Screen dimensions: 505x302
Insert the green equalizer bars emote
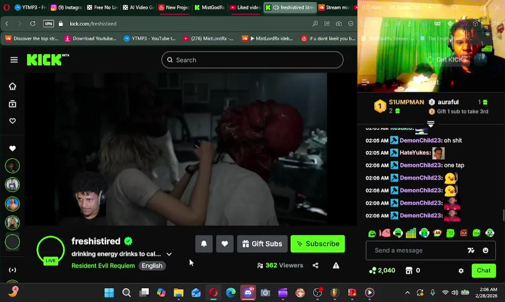tap(411, 233)
